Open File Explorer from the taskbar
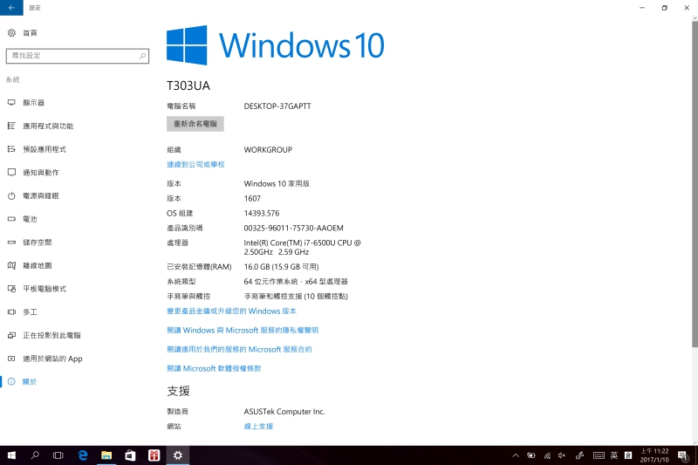This screenshot has width=698, height=465. coord(106,455)
